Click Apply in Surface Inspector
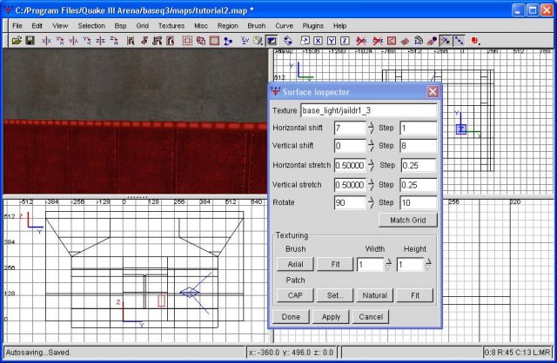This screenshot has height=363, width=557. (331, 317)
